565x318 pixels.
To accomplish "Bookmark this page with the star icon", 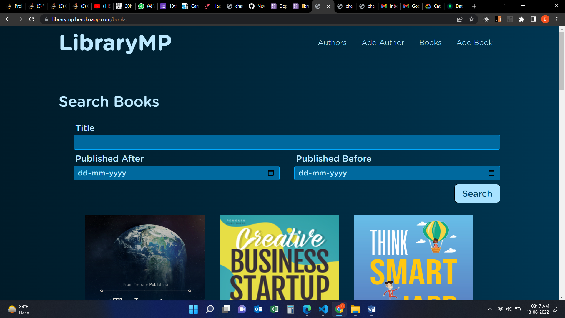I will 471,19.
